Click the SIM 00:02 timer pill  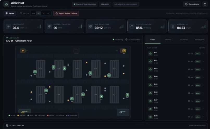[x=105, y=4]
